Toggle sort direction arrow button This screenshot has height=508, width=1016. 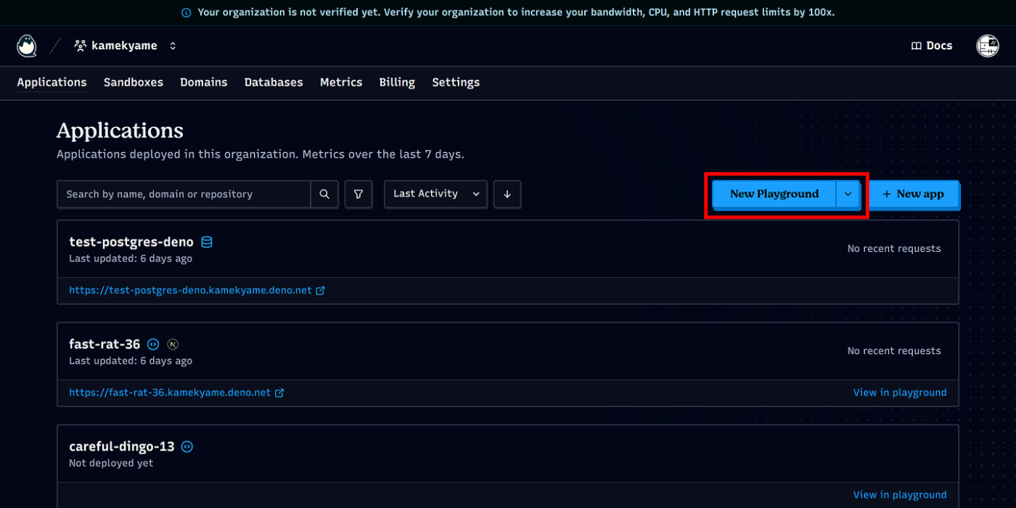point(507,194)
